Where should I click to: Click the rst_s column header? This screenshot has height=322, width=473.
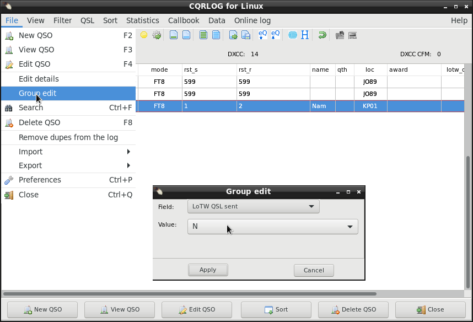tap(209, 69)
